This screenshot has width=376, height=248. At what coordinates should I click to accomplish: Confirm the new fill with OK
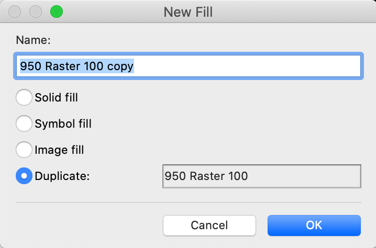[314, 225]
